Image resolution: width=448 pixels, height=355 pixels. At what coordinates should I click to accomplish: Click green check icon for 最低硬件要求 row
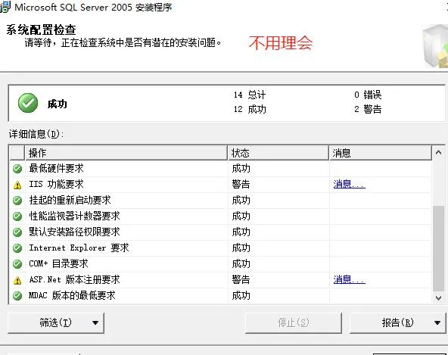coord(17,169)
